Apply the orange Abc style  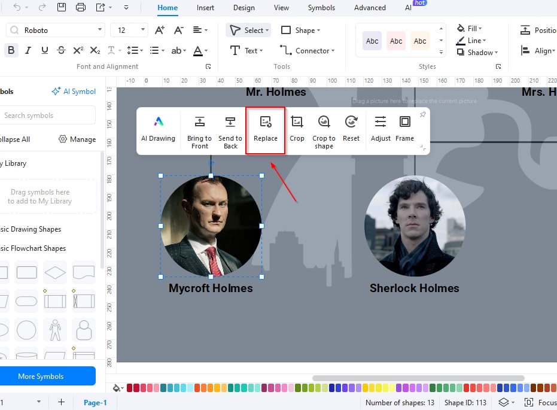click(419, 41)
